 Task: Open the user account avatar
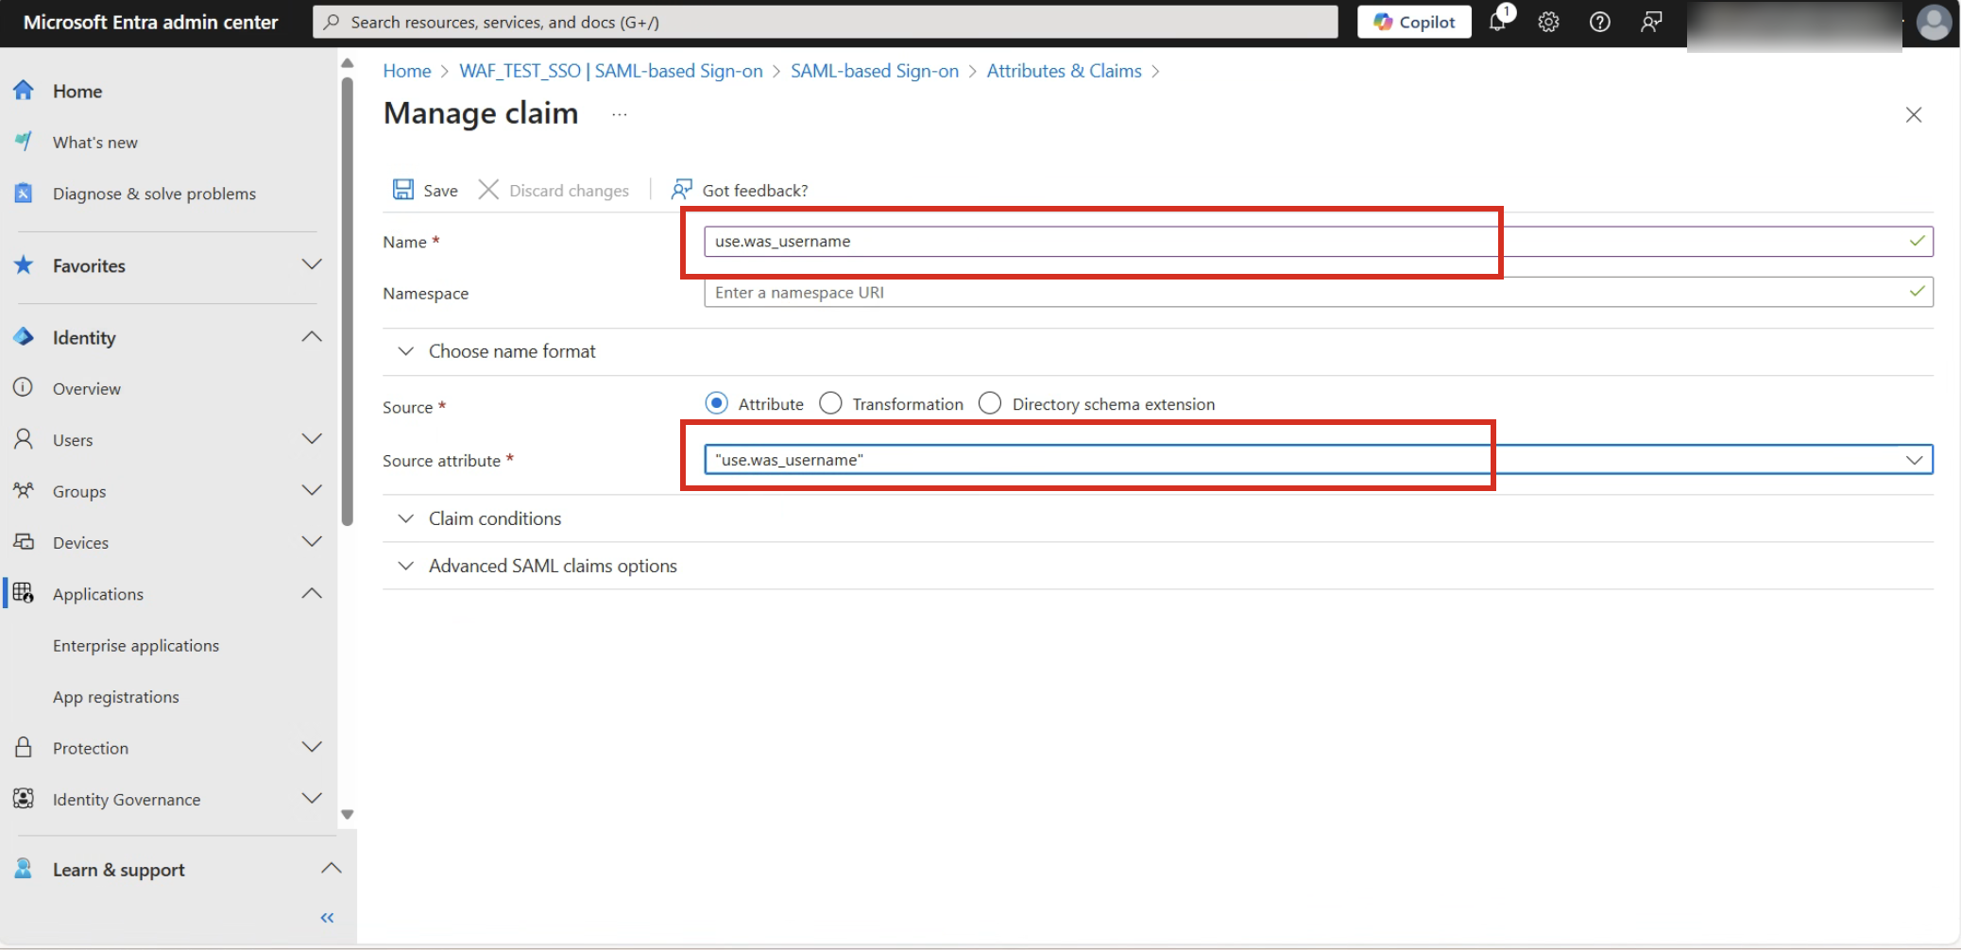coord(1934,23)
